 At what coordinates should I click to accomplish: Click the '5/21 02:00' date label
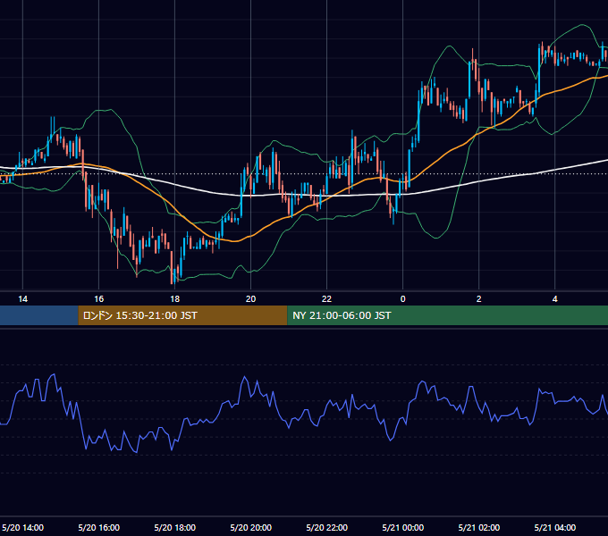[x=479, y=527]
